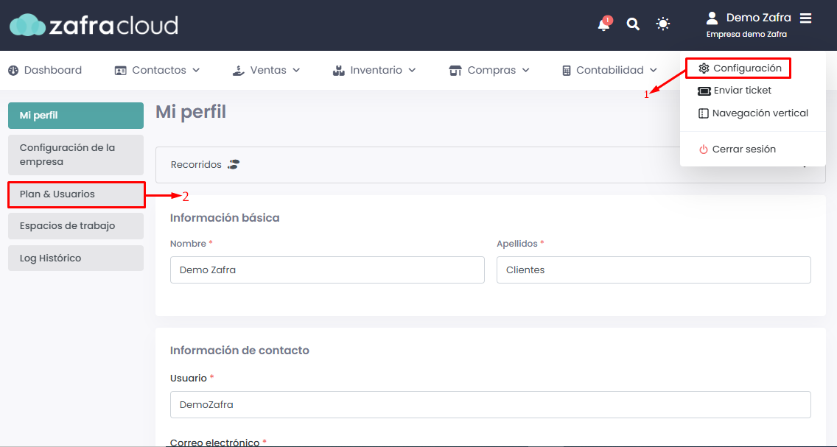The image size is (837, 447).
Task: Click the search magnifier icon
Action: point(633,24)
